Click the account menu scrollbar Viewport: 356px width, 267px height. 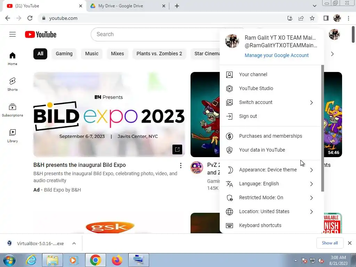(x=322, y=128)
